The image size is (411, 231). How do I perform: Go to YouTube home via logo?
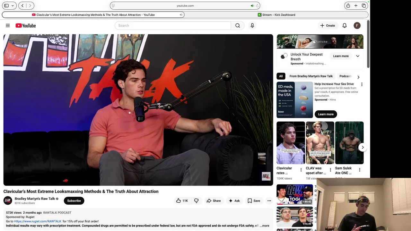click(x=26, y=26)
